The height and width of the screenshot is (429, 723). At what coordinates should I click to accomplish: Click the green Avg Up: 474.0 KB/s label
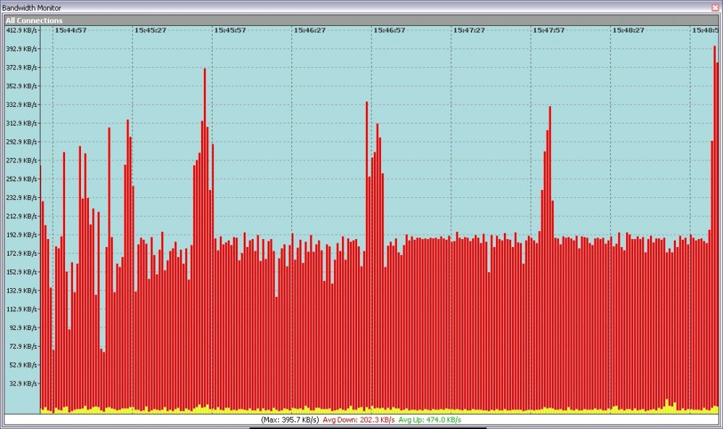[x=429, y=420]
